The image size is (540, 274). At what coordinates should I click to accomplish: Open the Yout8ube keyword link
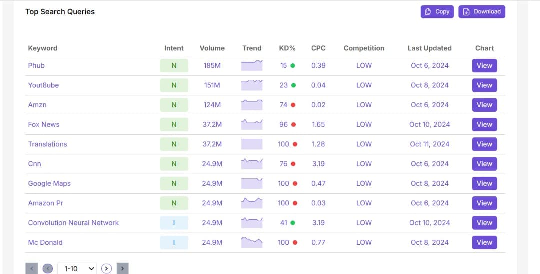[x=43, y=85]
